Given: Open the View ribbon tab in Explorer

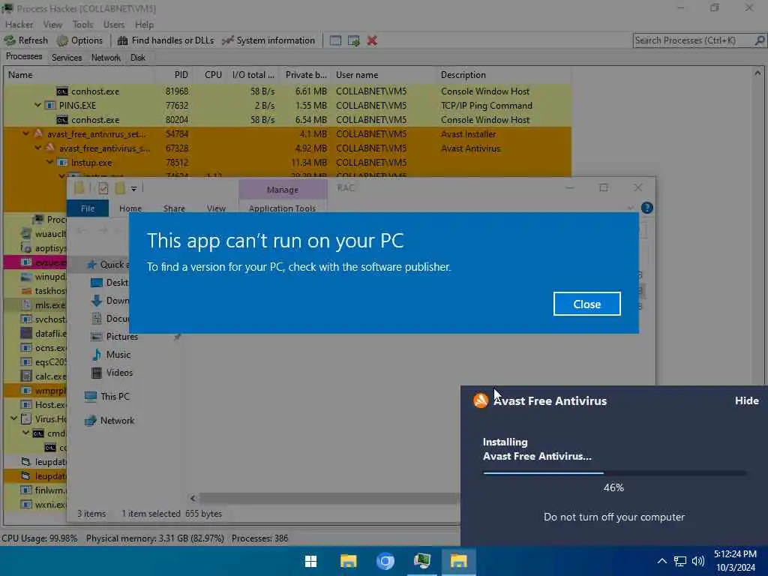Looking at the screenshot, I should tap(216, 208).
